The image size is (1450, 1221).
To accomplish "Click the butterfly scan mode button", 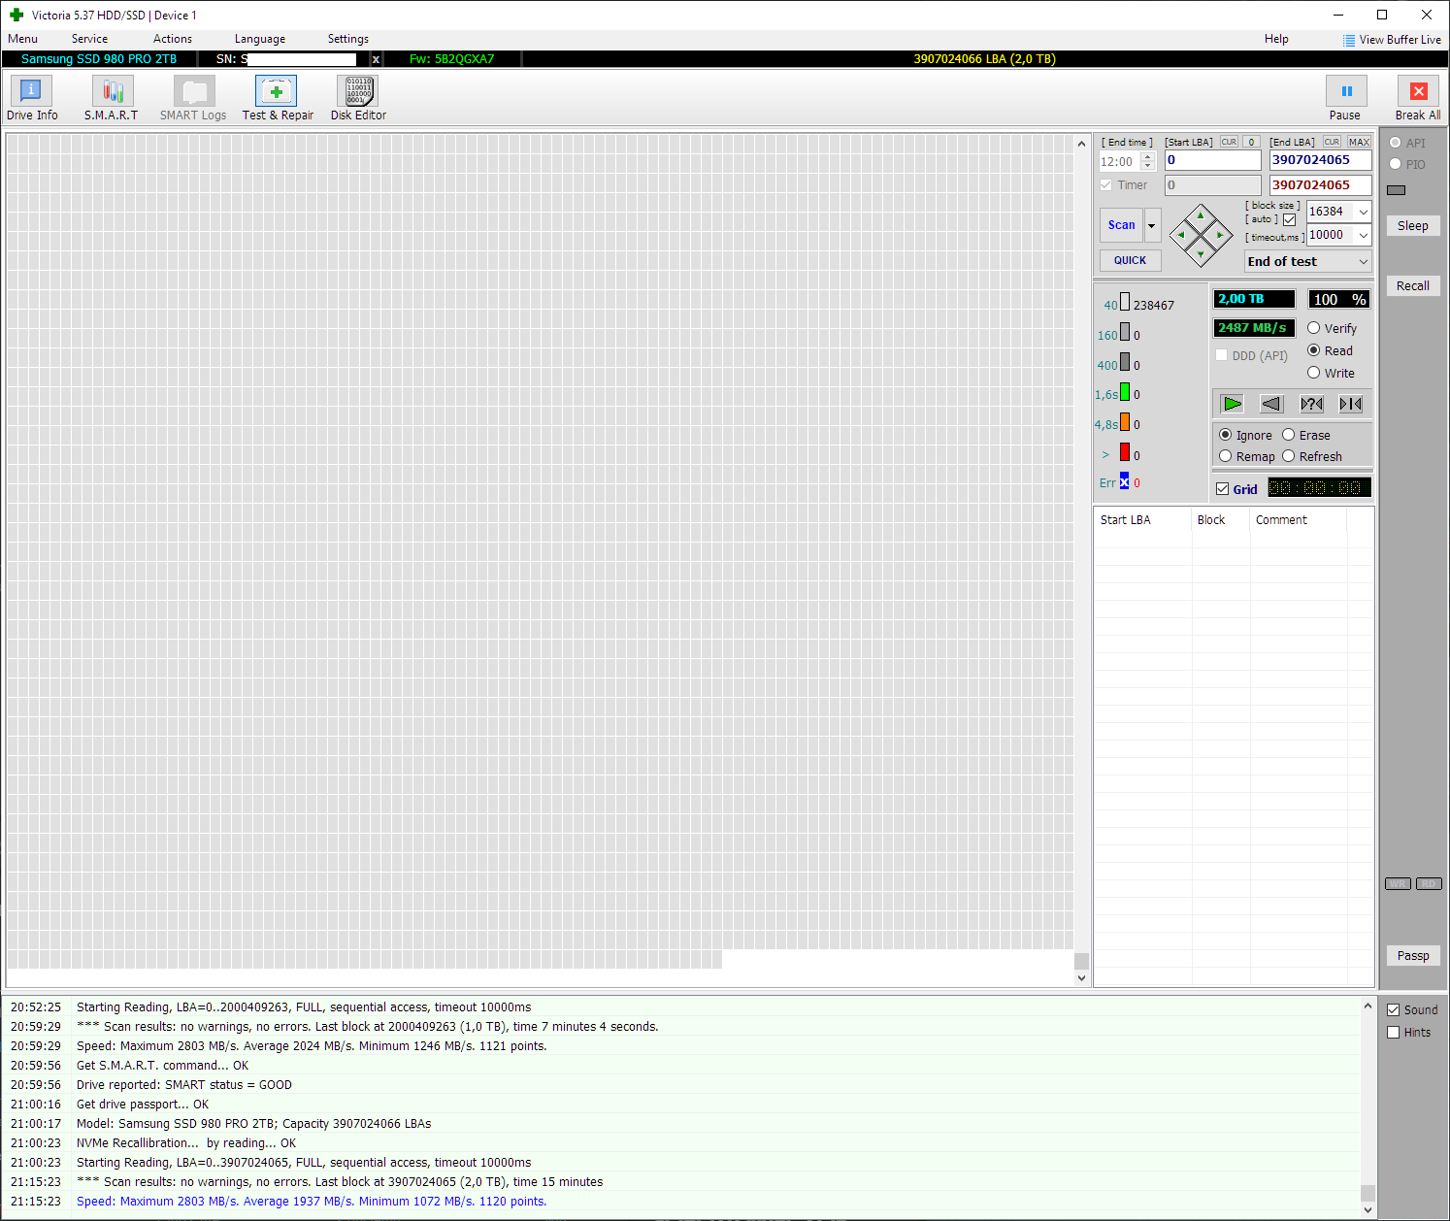I will pyautogui.click(x=1351, y=404).
